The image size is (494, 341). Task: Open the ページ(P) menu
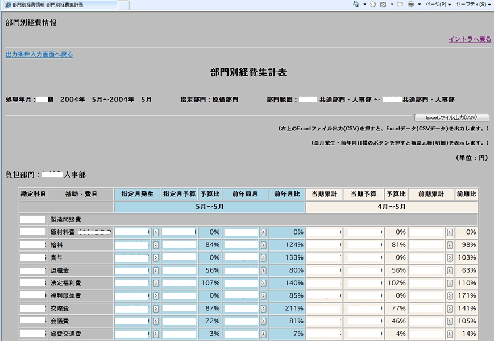[438, 5]
